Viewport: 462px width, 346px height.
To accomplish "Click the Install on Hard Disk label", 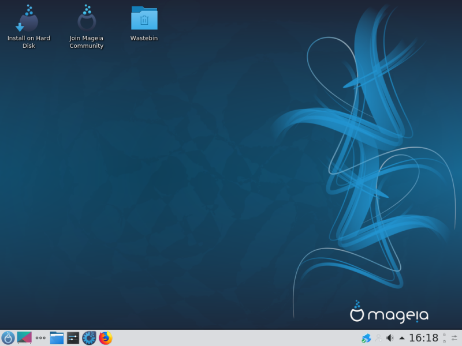I will coord(28,42).
